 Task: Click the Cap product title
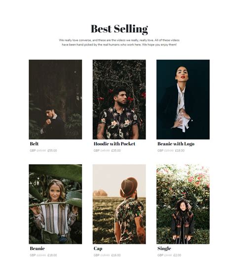tap(98, 249)
